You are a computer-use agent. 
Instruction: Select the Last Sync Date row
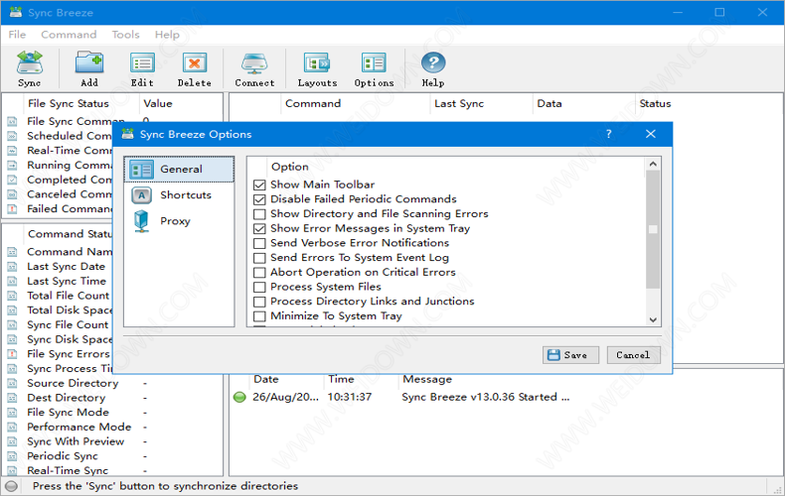coord(59,267)
